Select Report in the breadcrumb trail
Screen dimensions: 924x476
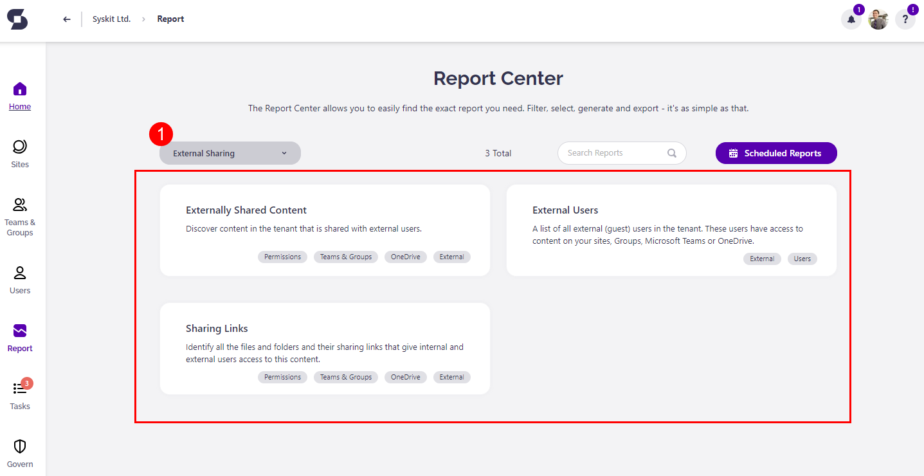tap(170, 19)
